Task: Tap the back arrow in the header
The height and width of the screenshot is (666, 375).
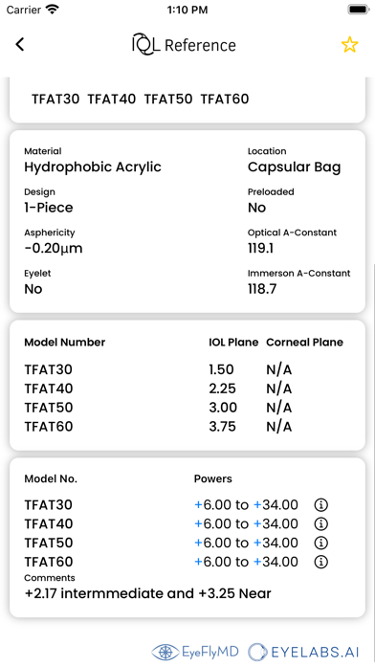Action: [20, 44]
